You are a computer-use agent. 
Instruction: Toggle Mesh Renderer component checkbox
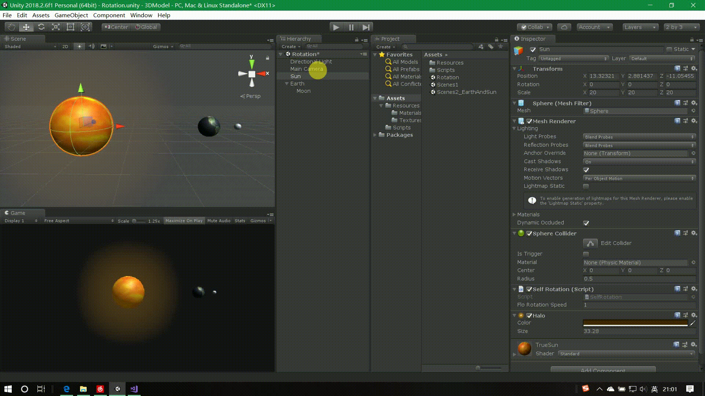click(529, 121)
